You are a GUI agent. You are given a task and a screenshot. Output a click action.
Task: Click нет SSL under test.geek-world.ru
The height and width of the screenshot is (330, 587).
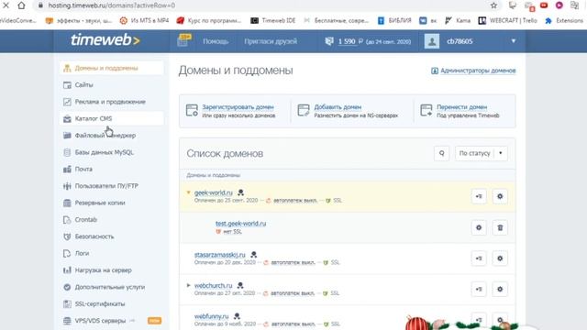[x=232, y=232]
